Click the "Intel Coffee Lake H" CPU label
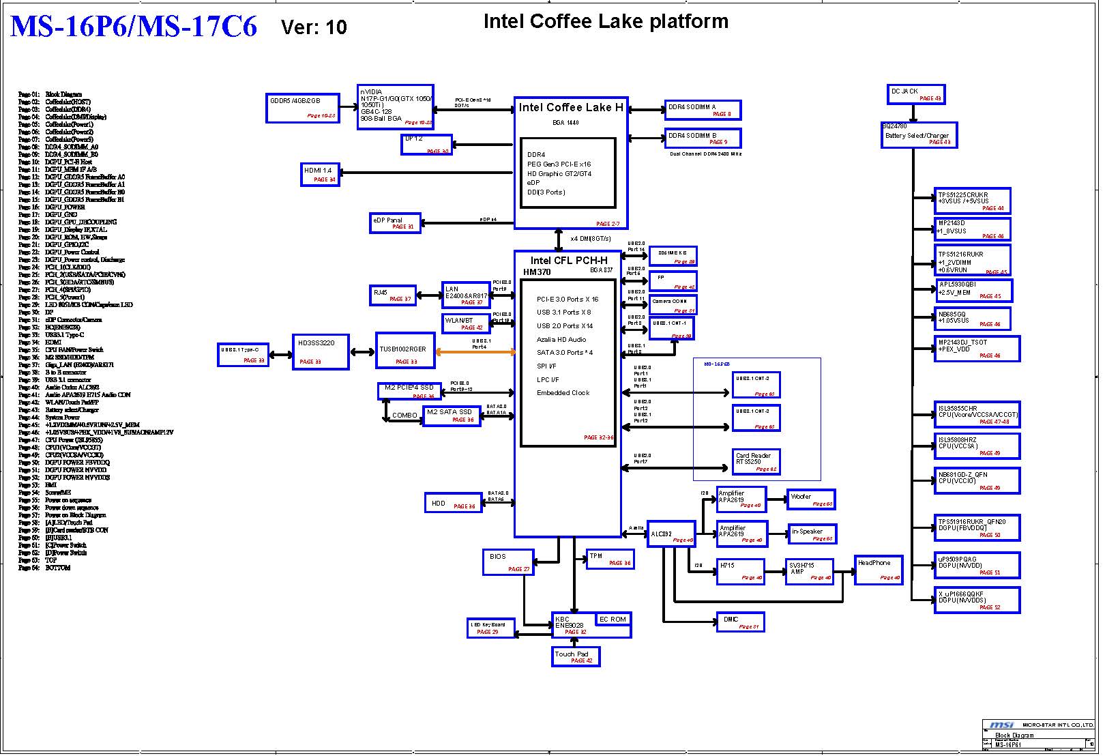Screen dimensions: 1105x756 pyautogui.click(x=571, y=107)
